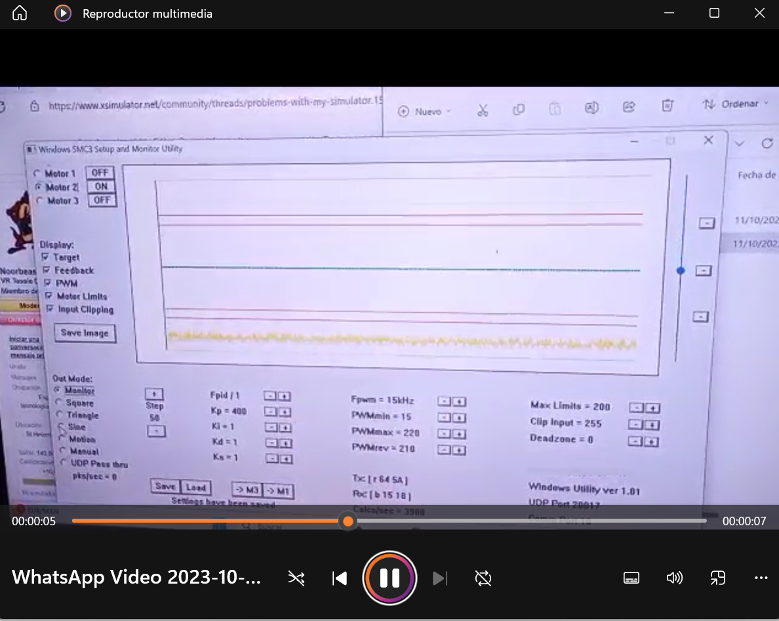
Task: Increase Kp value with plus button
Action: 285,412
